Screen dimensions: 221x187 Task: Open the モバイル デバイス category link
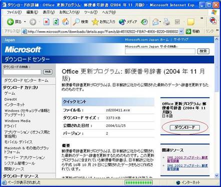point(18,142)
